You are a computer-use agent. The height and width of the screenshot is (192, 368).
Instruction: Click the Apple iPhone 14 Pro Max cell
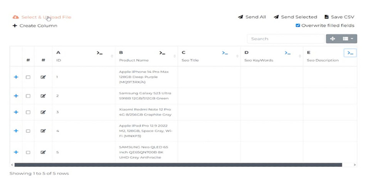(x=146, y=77)
